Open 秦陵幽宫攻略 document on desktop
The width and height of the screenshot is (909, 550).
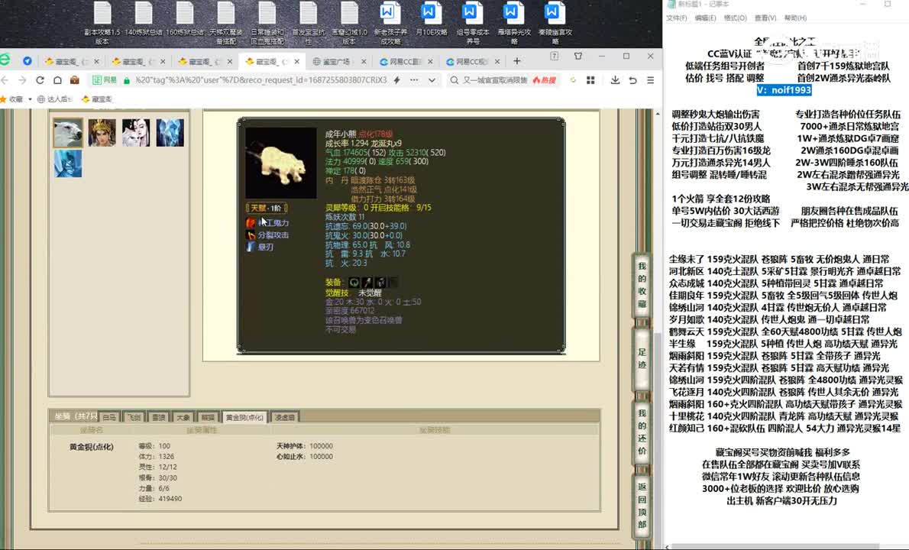(x=555, y=23)
